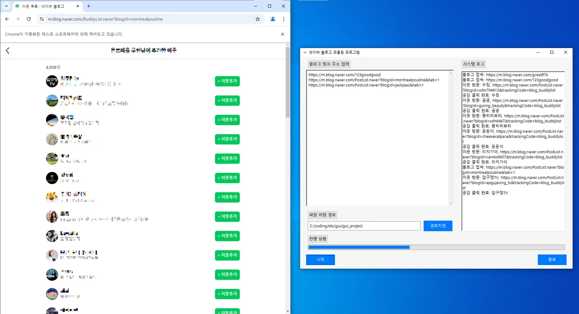The height and width of the screenshot is (314, 579).
Task: Click 이웃추가 beside the tiger avatar
Action: point(227,197)
